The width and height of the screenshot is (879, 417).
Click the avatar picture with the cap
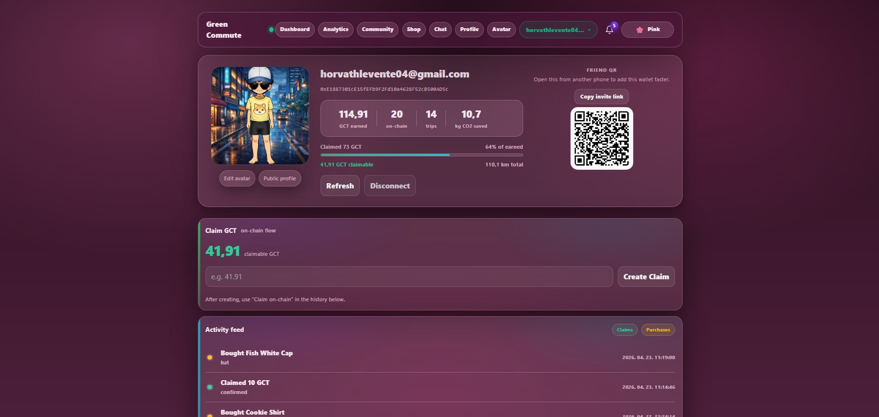pyautogui.click(x=260, y=116)
